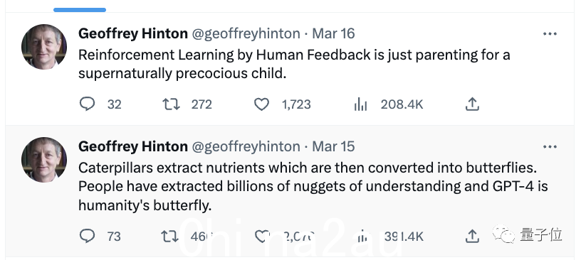Screen dimensions: 581x260
Task: Share the Mar 15 butterfly tweet
Action: (472, 236)
